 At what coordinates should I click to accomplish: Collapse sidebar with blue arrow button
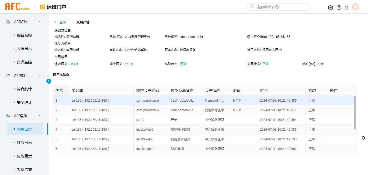[49, 81]
